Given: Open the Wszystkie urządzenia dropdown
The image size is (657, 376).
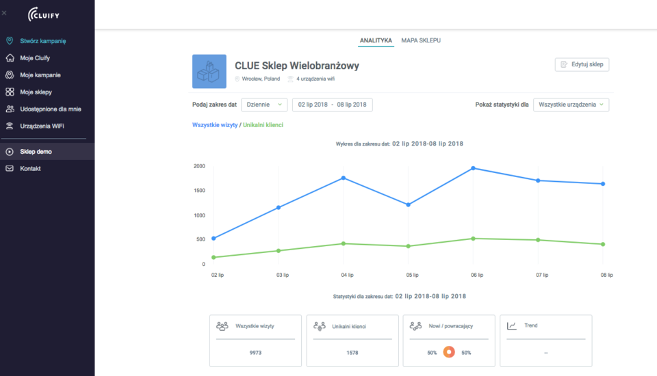Looking at the screenshot, I should [571, 105].
